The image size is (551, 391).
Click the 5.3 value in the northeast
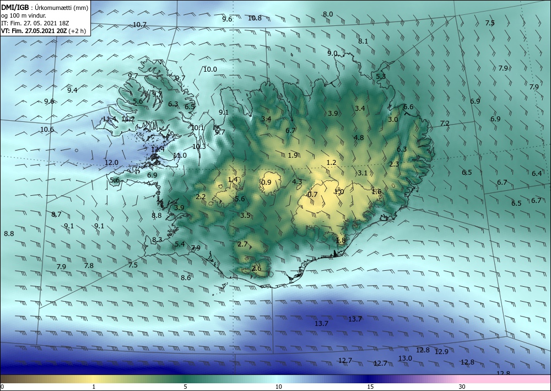click(x=381, y=76)
